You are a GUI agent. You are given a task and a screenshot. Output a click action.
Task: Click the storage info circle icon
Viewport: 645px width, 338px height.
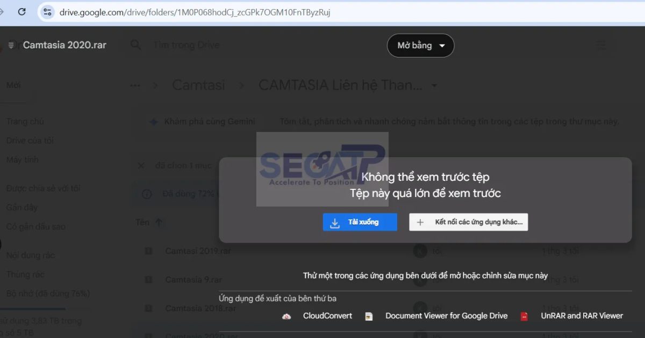tap(147, 194)
